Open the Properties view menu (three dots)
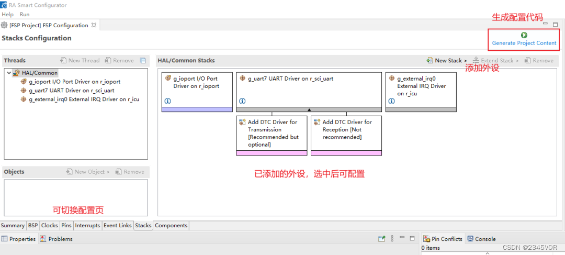Screen dimensions: 565x255 click(x=392, y=238)
